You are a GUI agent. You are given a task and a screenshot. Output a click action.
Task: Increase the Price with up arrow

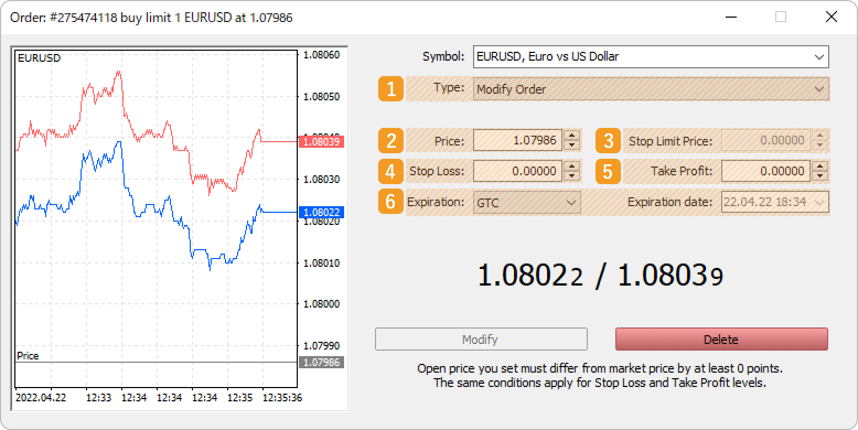[572, 136]
